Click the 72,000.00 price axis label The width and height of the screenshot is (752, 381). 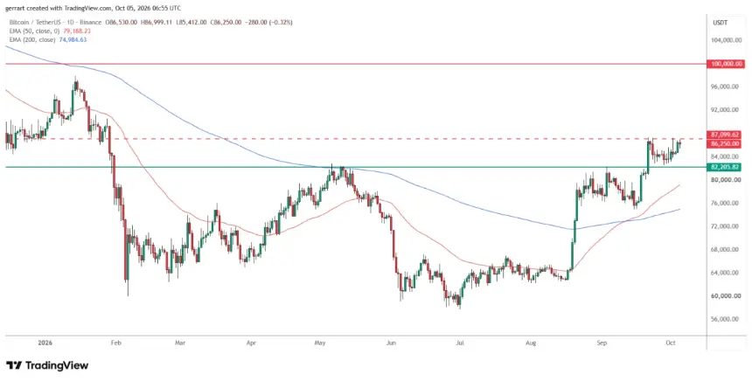pyautogui.click(x=727, y=226)
